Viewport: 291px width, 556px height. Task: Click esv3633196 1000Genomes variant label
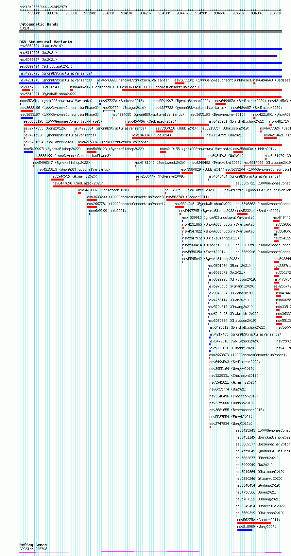click(x=60, y=108)
